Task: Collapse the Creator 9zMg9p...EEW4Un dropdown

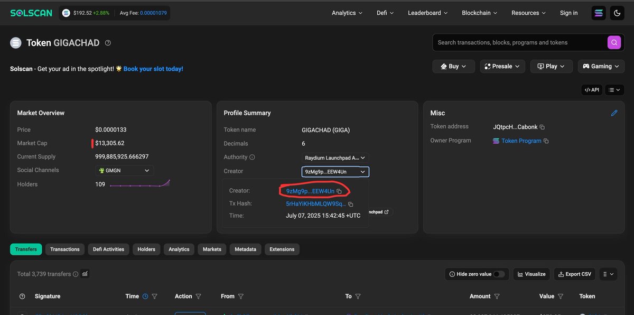Action: pyautogui.click(x=335, y=172)
